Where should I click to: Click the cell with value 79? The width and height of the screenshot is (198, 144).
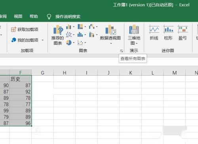click(5, 117)
